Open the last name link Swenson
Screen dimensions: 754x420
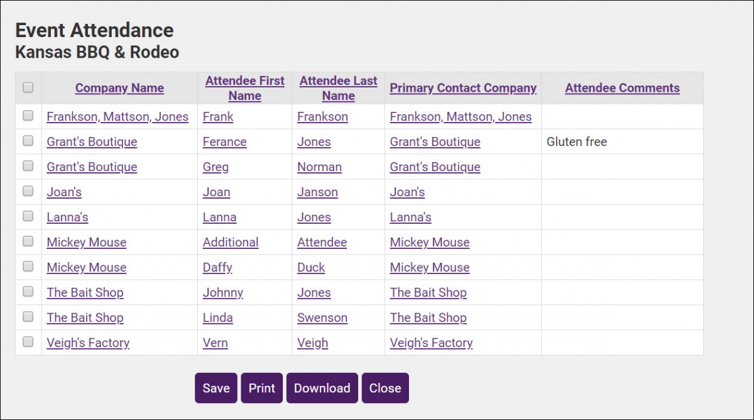click(322, 318)
